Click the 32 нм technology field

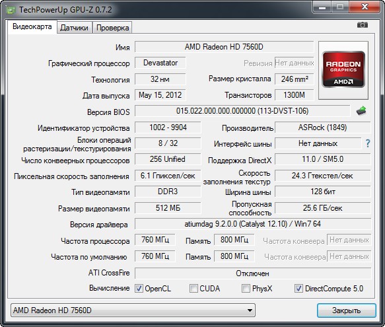point(160,79)
